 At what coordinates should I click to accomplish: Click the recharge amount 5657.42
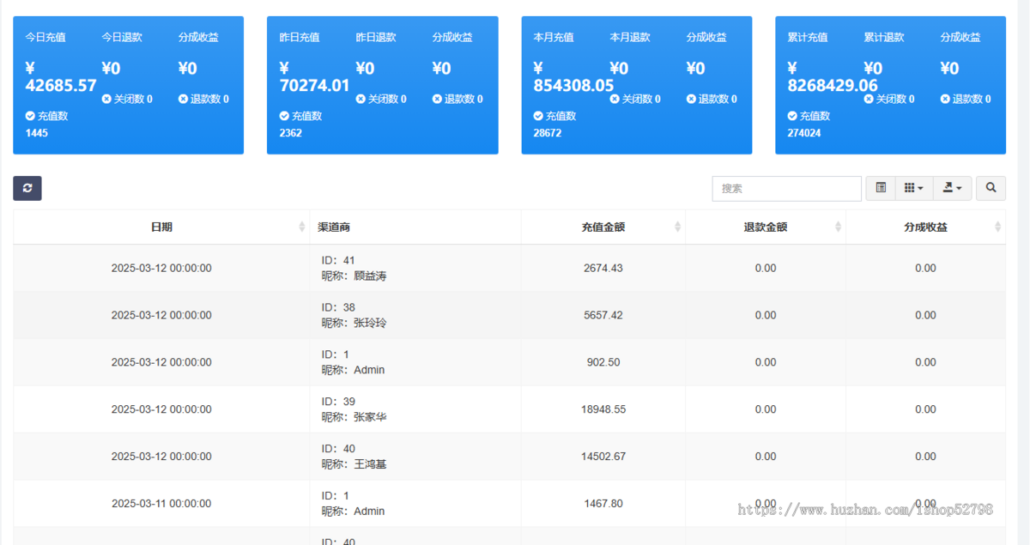pos(603,315)
